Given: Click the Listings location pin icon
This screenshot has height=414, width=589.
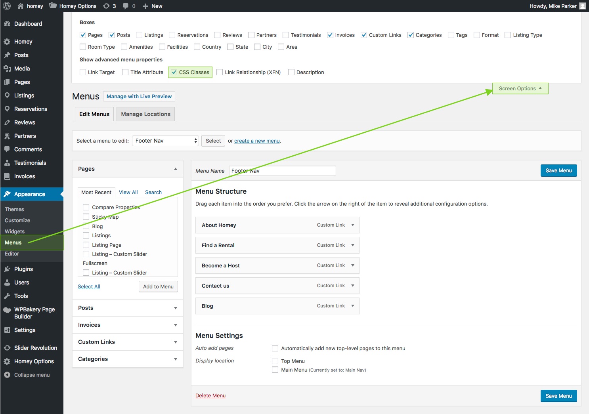Looking at the screenshot, I should click(7, 95).
